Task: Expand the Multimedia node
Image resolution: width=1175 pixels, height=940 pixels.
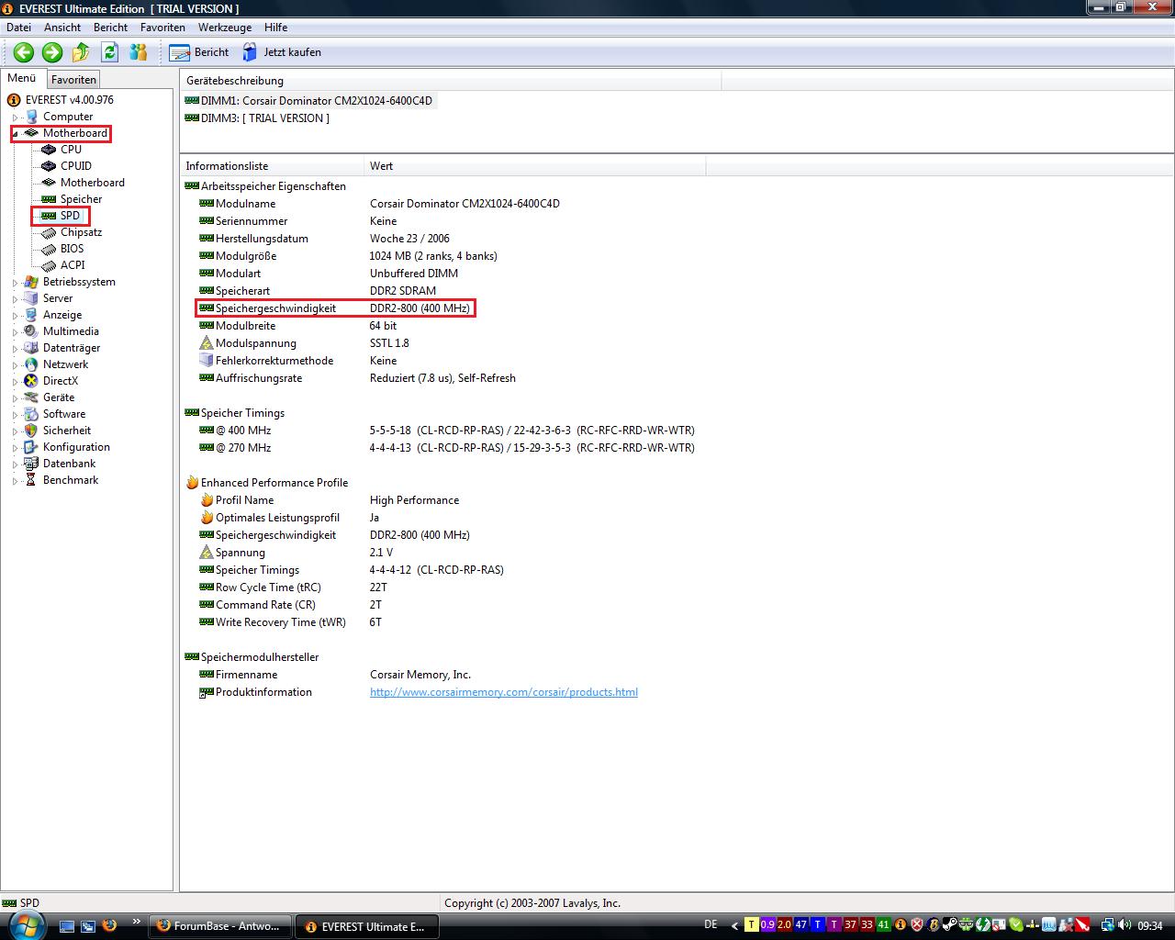Action: coord(16,332)
